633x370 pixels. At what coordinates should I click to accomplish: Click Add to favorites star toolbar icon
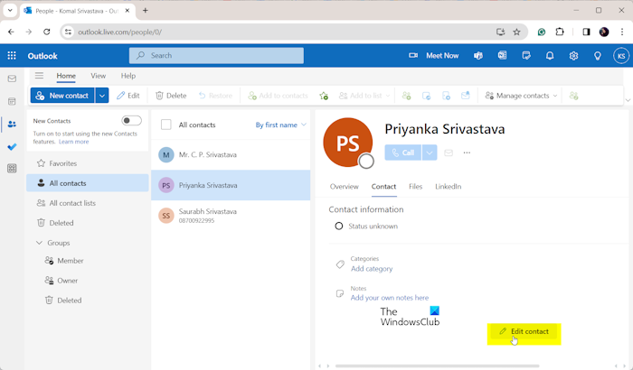324,96
